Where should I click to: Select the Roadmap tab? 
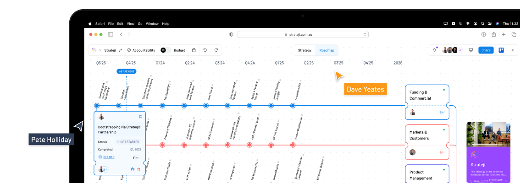[327, 50]
